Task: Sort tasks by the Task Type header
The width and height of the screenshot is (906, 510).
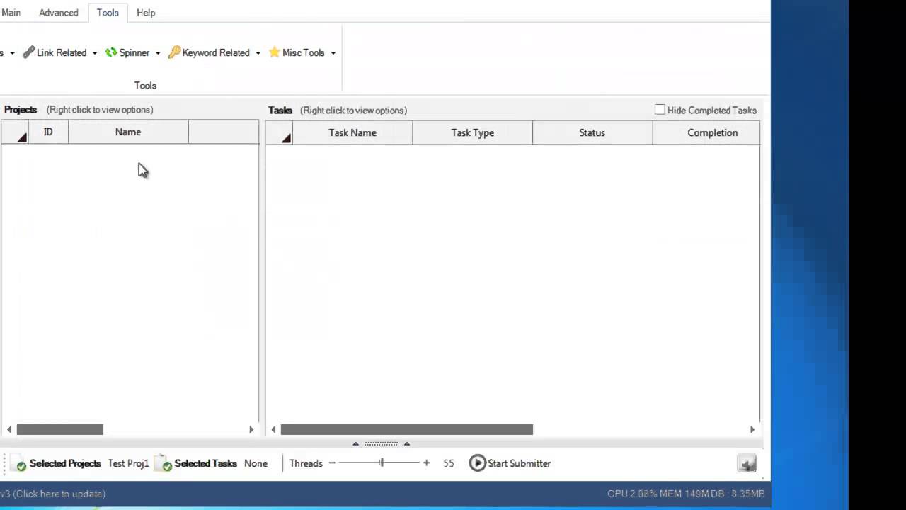Action: [x=473, y=132]
